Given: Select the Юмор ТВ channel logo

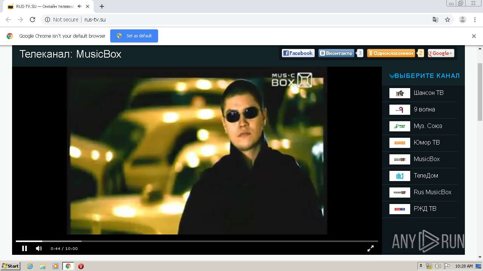Looking at the screenshot, I should tap(400, 143).
